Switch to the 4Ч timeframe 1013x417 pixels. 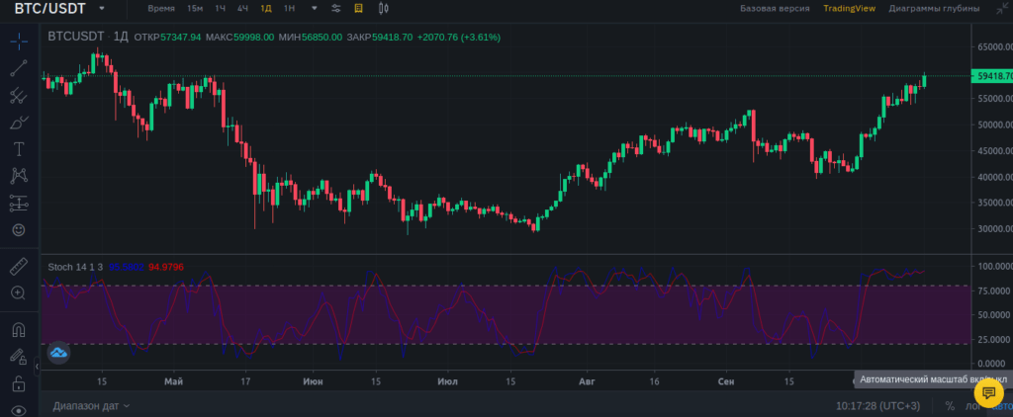(x=242, y=9)
